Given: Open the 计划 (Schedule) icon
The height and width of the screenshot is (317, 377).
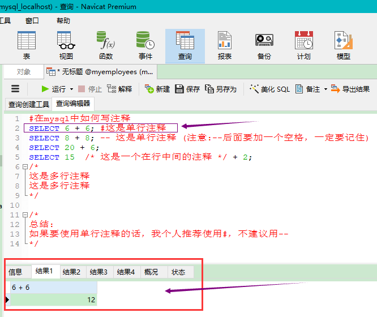Looking at the screenshot, I should pos(304,46).
